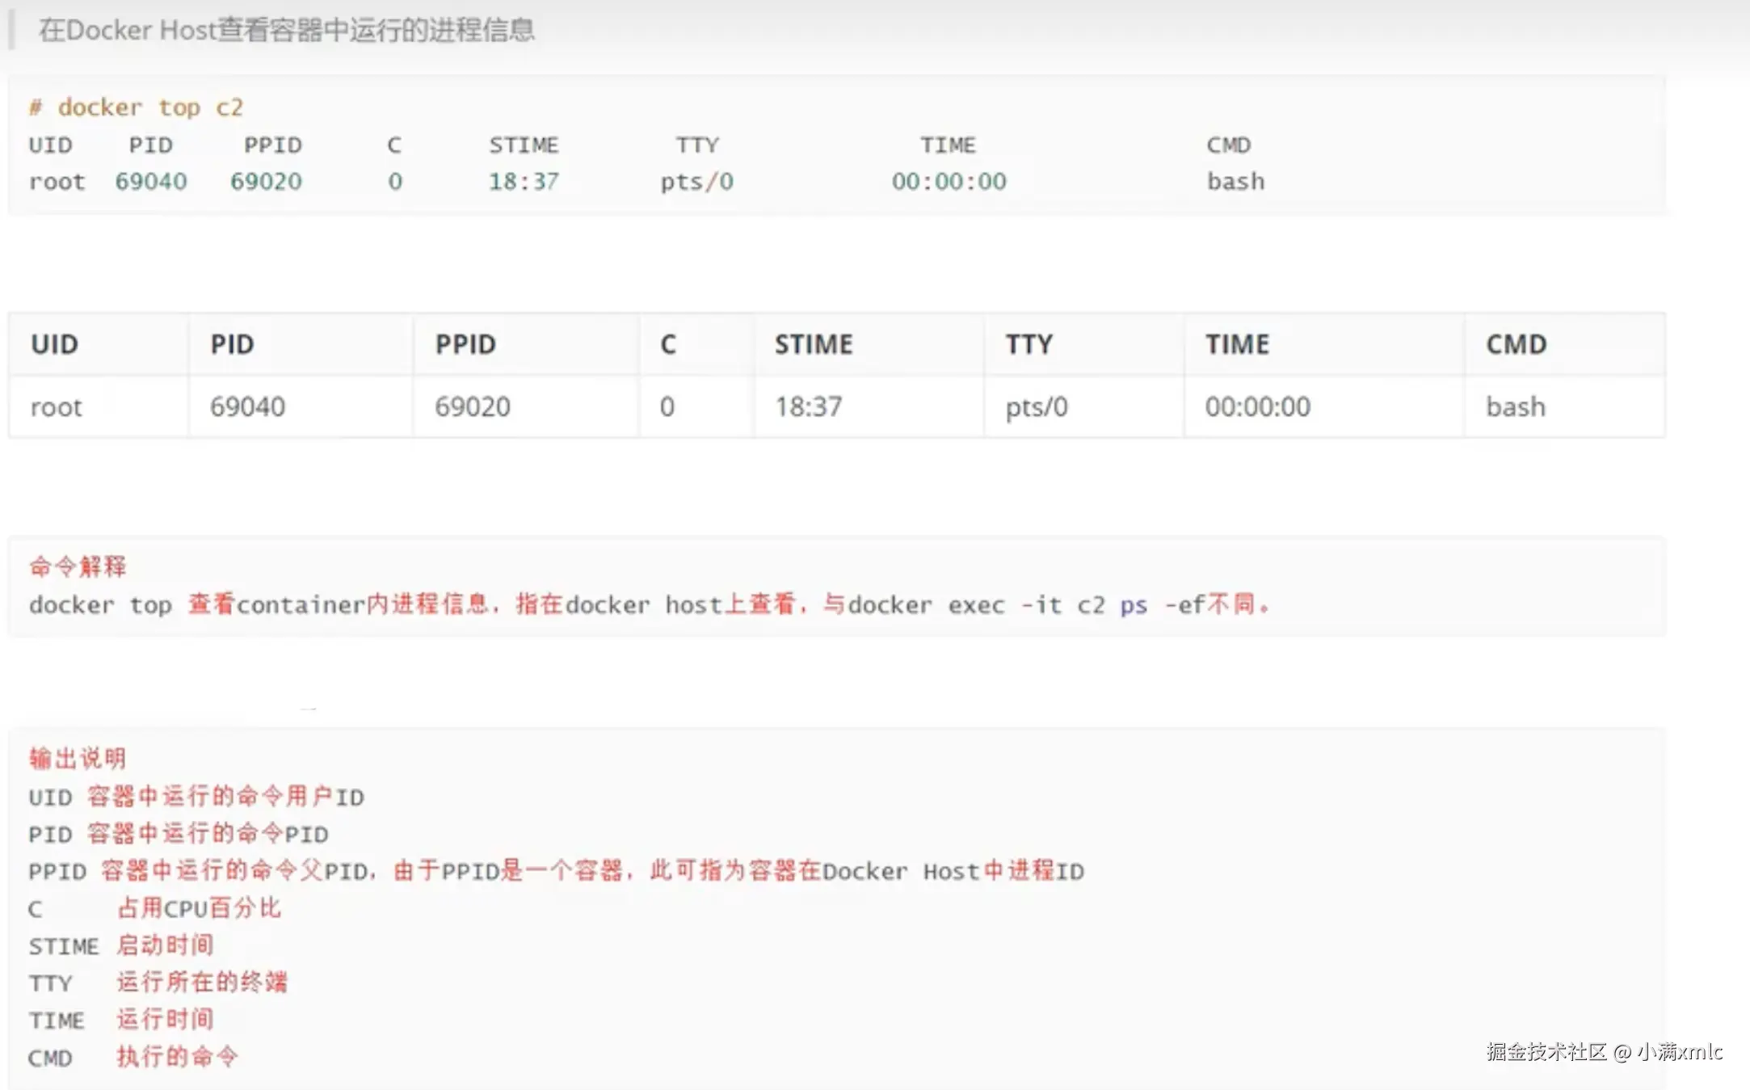Click the TIME table column header
The height and width of the screenshot is (1090, 1750).
(x=1237, y=344)
